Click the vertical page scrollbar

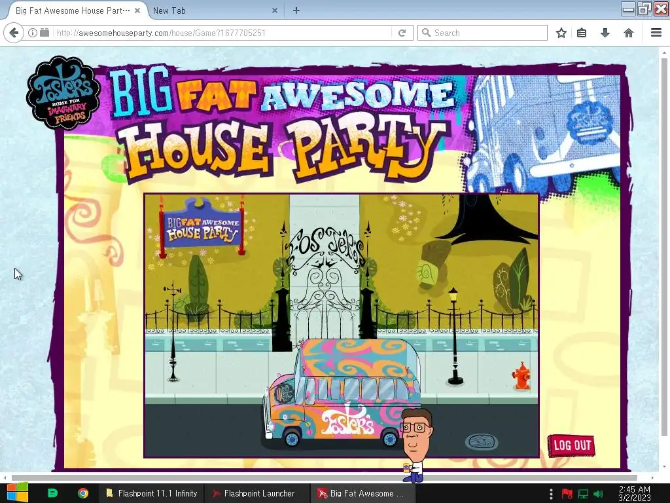tap(664, 248)
